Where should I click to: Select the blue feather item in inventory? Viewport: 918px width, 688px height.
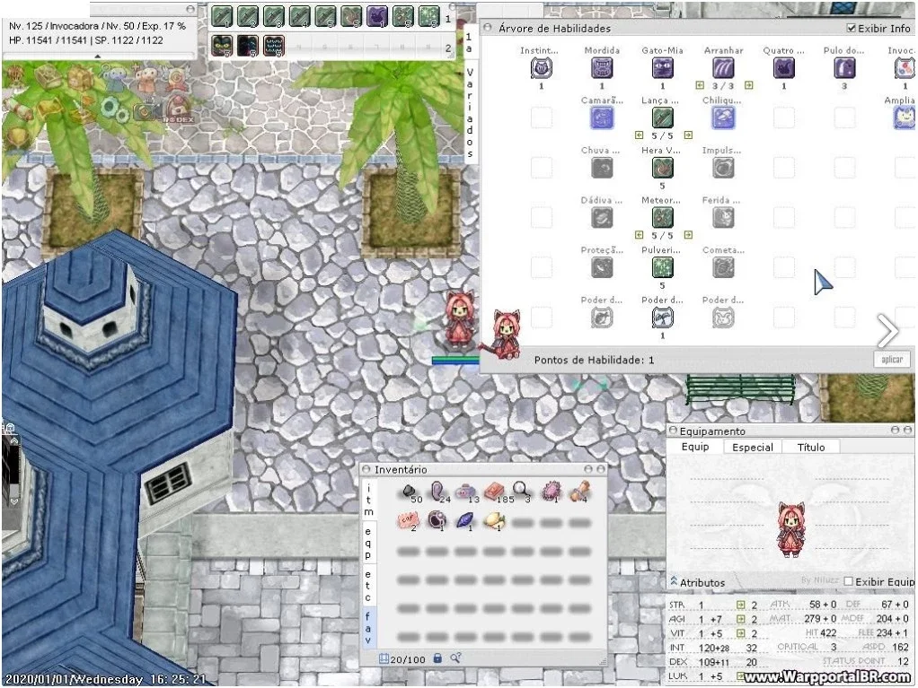pos(465,519)
